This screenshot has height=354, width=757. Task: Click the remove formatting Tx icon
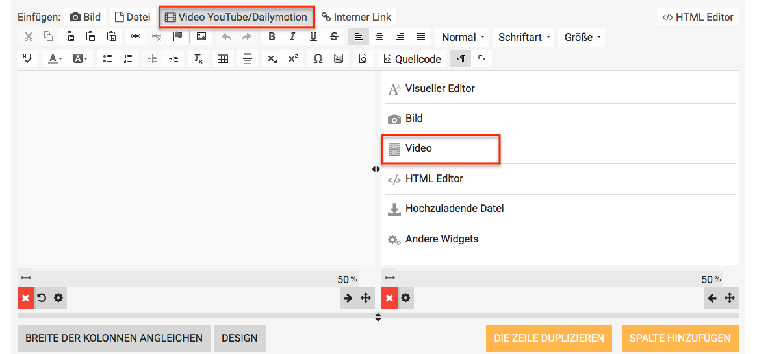[x=198, y=59]
